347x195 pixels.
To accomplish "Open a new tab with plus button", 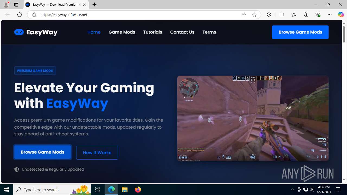I will pyautogui.click(x=95, y=5).
